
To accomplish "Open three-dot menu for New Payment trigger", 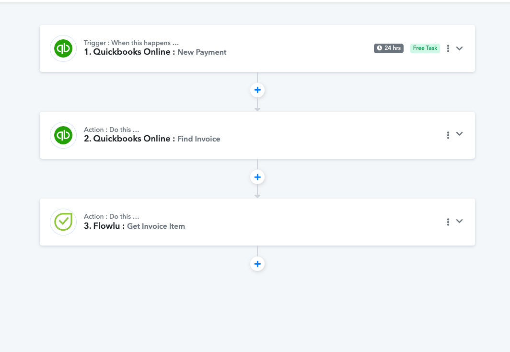I will 448,48.
